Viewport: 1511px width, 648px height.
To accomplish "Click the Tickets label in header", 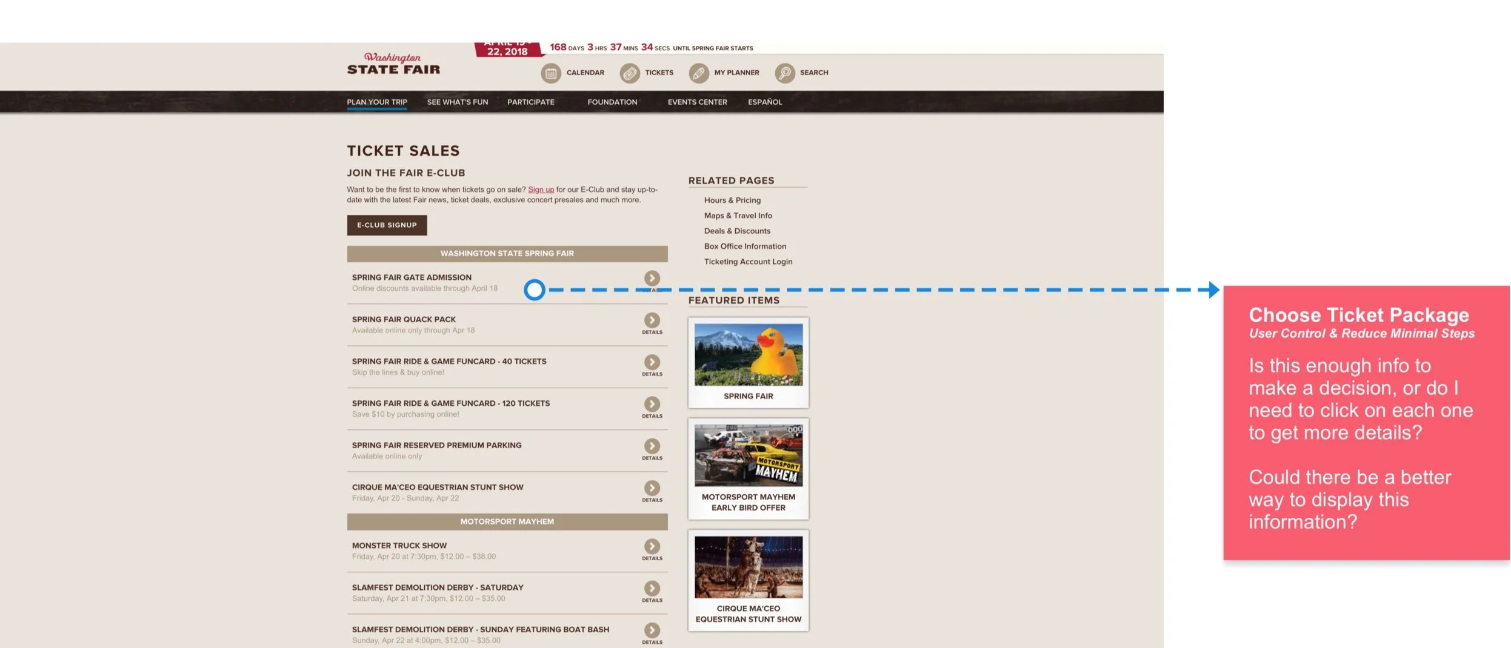I will click(x=659, y=73).
